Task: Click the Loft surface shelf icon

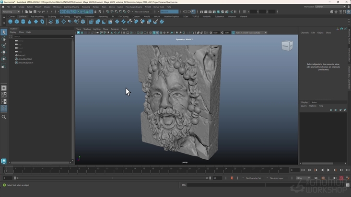Action: tap(58, 22)
